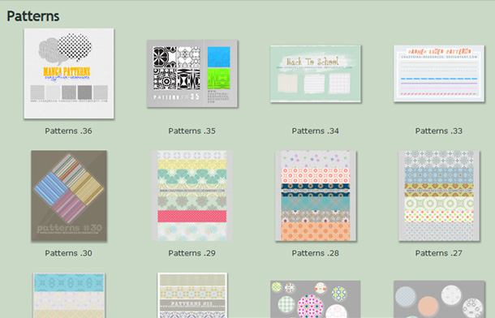Viewport: 495px width, 318px height.
Task: Open the colorful circle patterns thumbnail on gray
Action: click(x=316, y=299)
